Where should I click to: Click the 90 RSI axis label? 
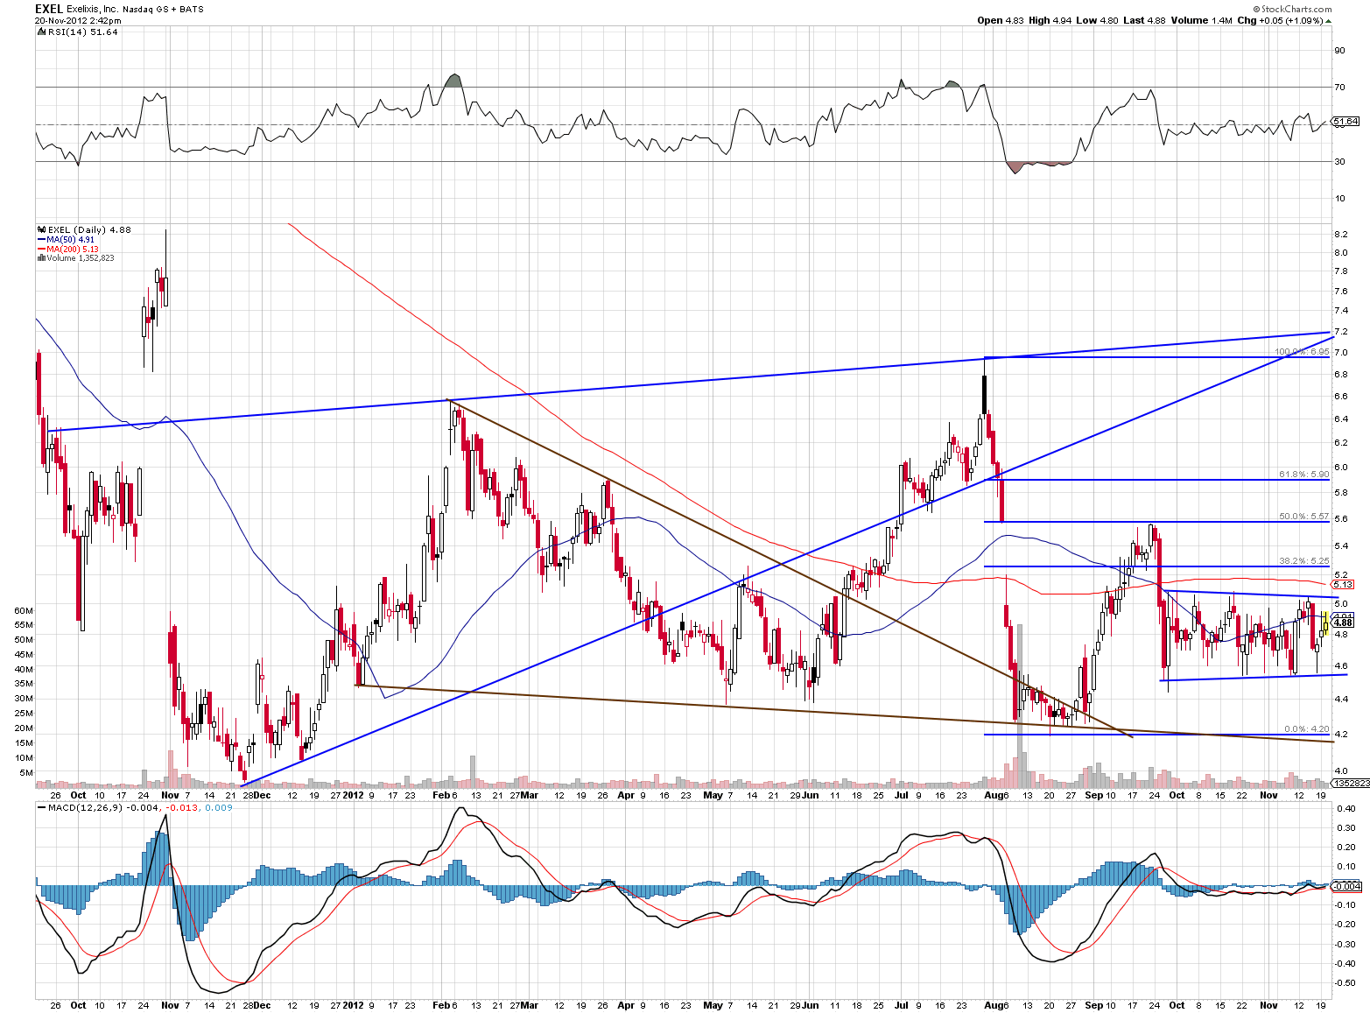[x=1339, y=51]
